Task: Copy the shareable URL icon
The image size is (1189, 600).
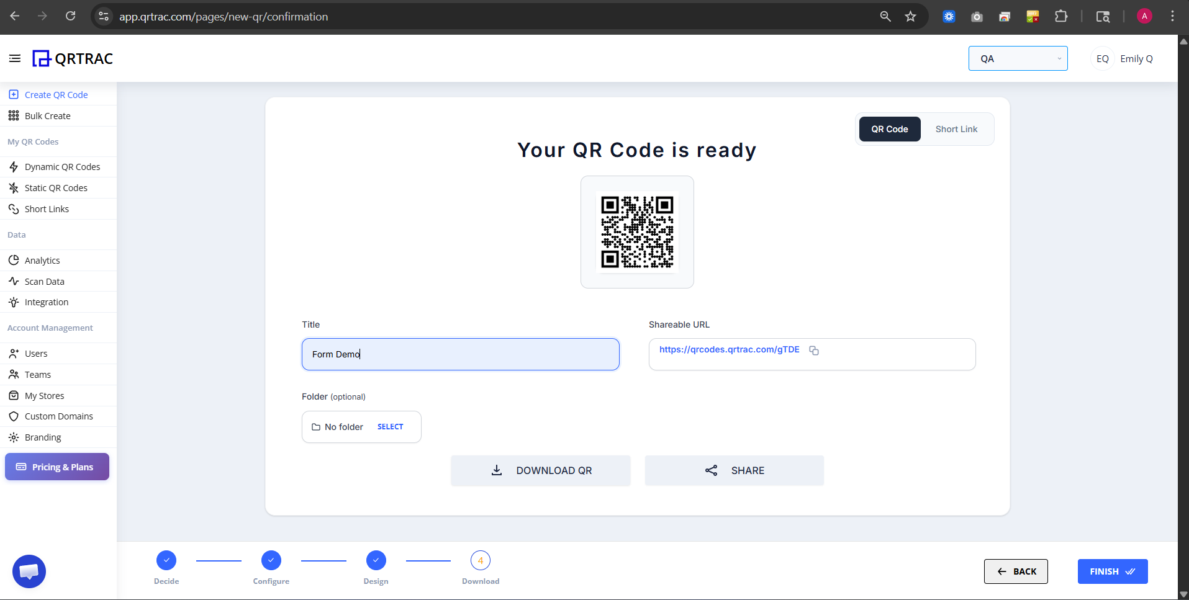Action: pos(814,351)
